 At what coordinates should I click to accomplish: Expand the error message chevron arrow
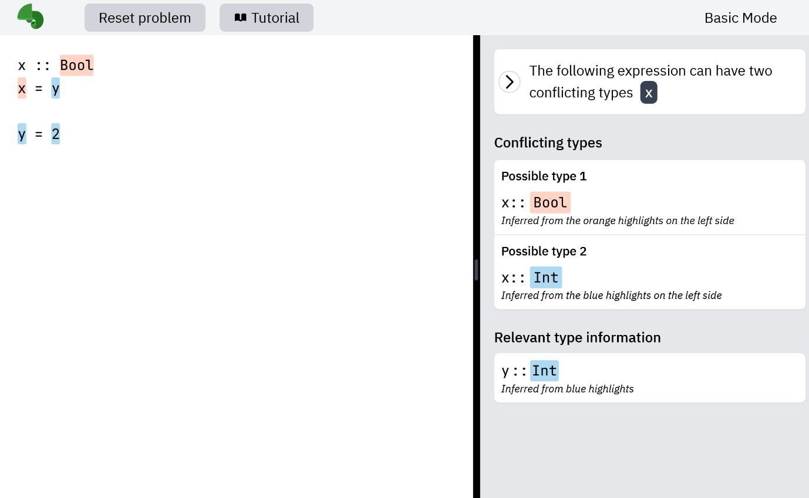510,82
